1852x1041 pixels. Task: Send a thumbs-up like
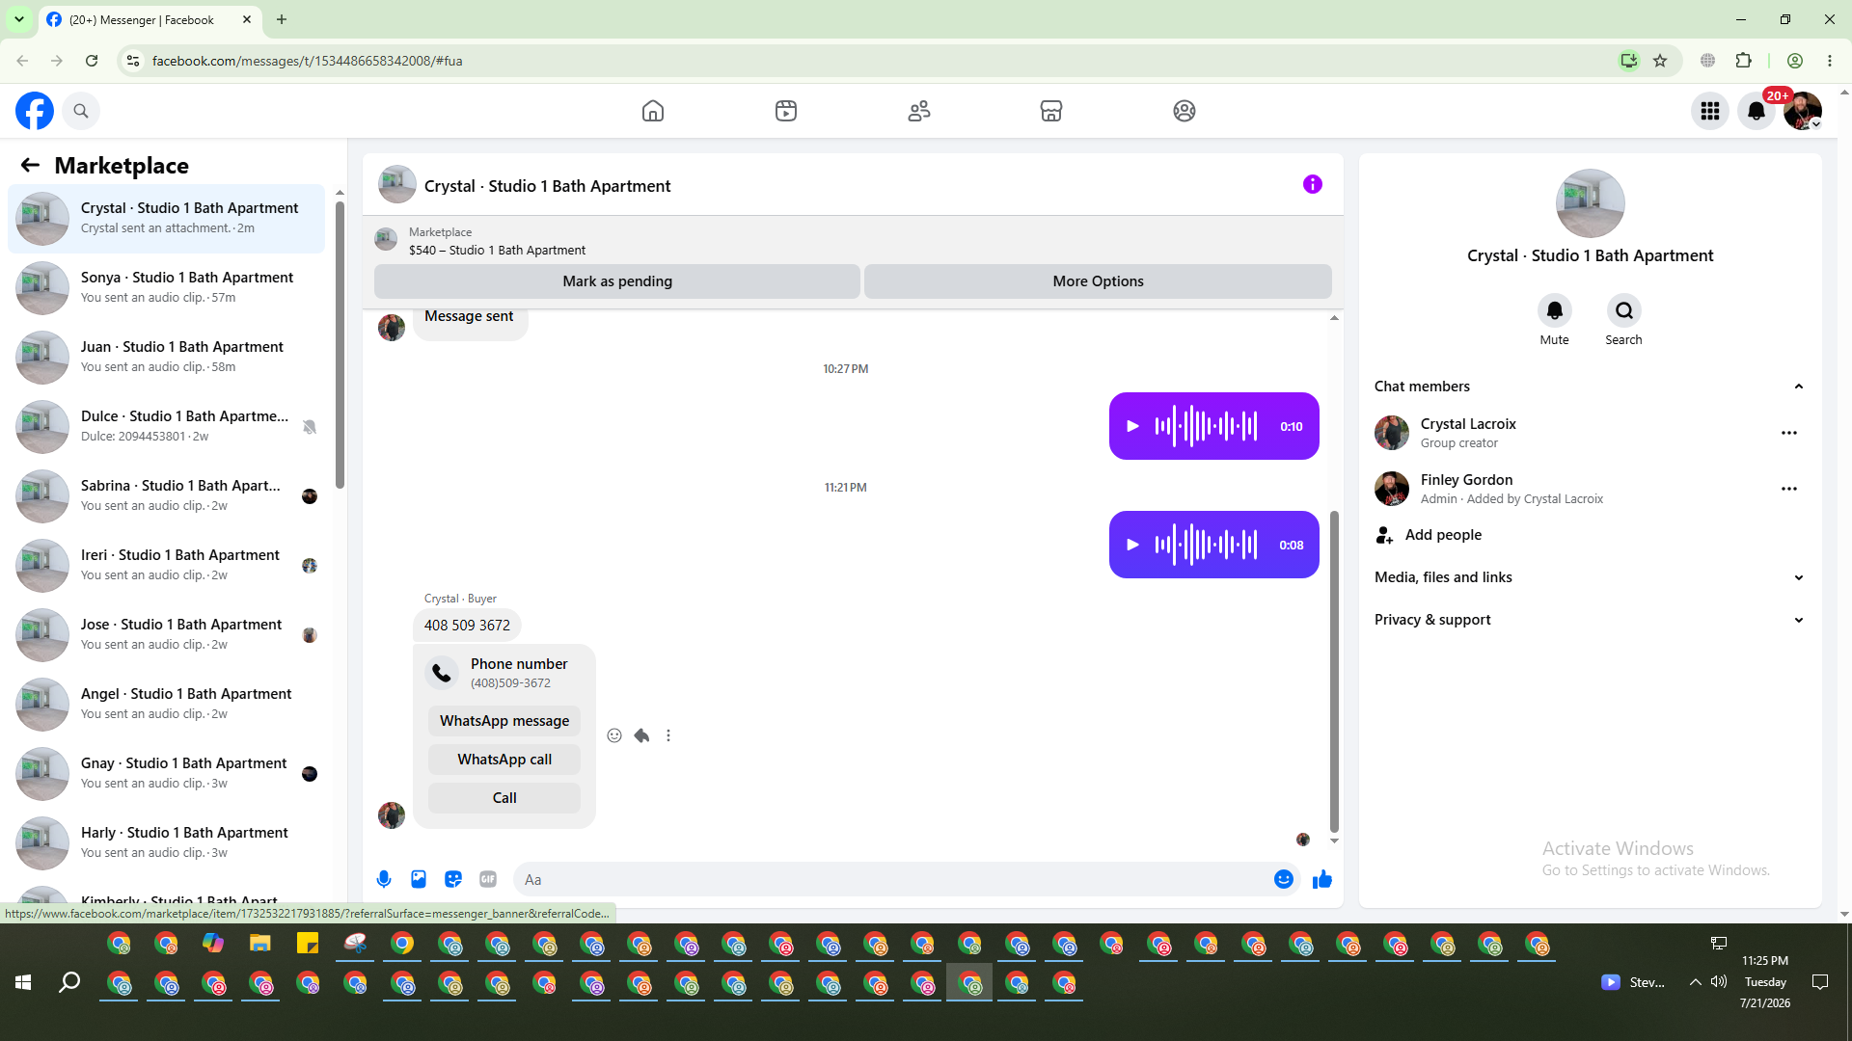click(x=1322, y=879)
